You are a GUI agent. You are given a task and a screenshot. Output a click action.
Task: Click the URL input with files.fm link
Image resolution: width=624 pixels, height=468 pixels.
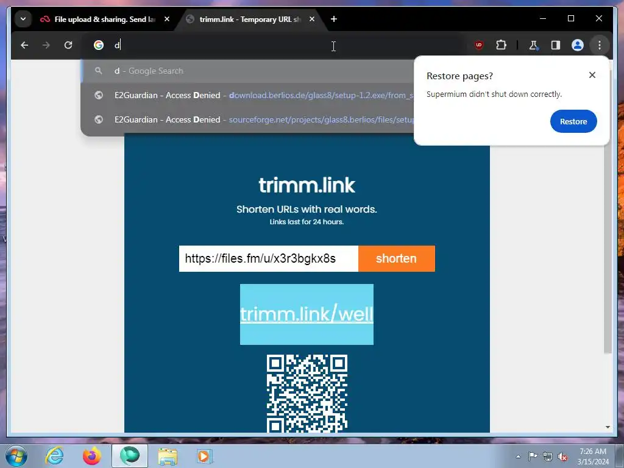tap(269, 258)
